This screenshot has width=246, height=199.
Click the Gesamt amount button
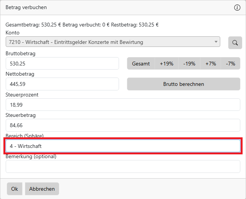[x=141, y=64]
